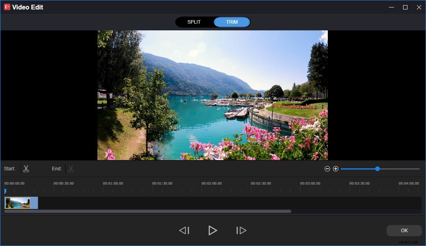Image resolution: width=426 pixels, height=246 pixels.
Task: Click the Video Edit app logo icon
Action: (7, 7)
